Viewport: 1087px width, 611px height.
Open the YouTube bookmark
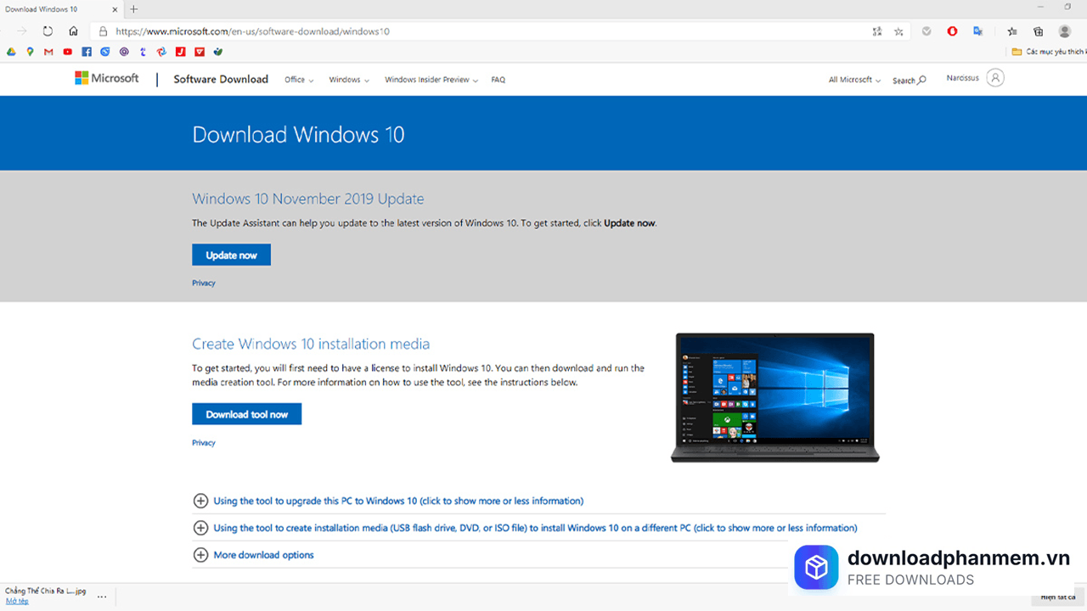point(67,51)
